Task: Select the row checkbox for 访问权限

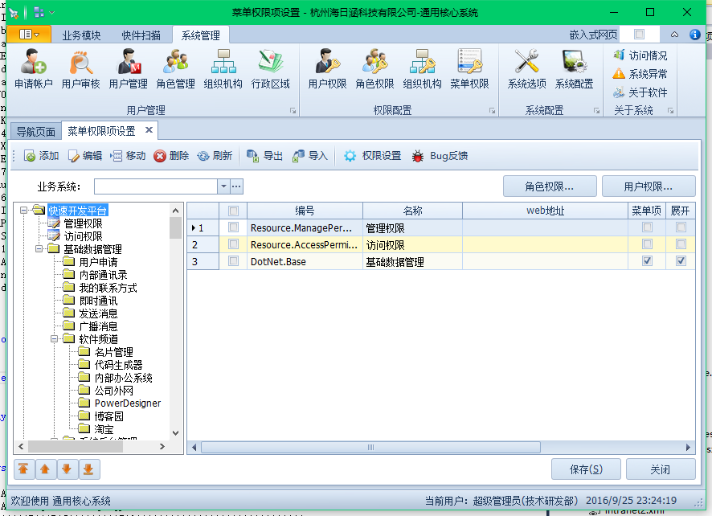Action: click(233, 244)
